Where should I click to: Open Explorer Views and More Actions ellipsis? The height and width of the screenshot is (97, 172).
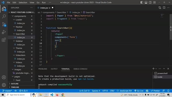point(31,8)
